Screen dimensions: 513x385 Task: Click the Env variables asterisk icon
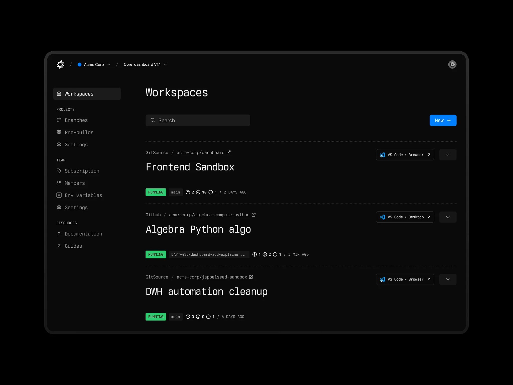tap(59, 195)
